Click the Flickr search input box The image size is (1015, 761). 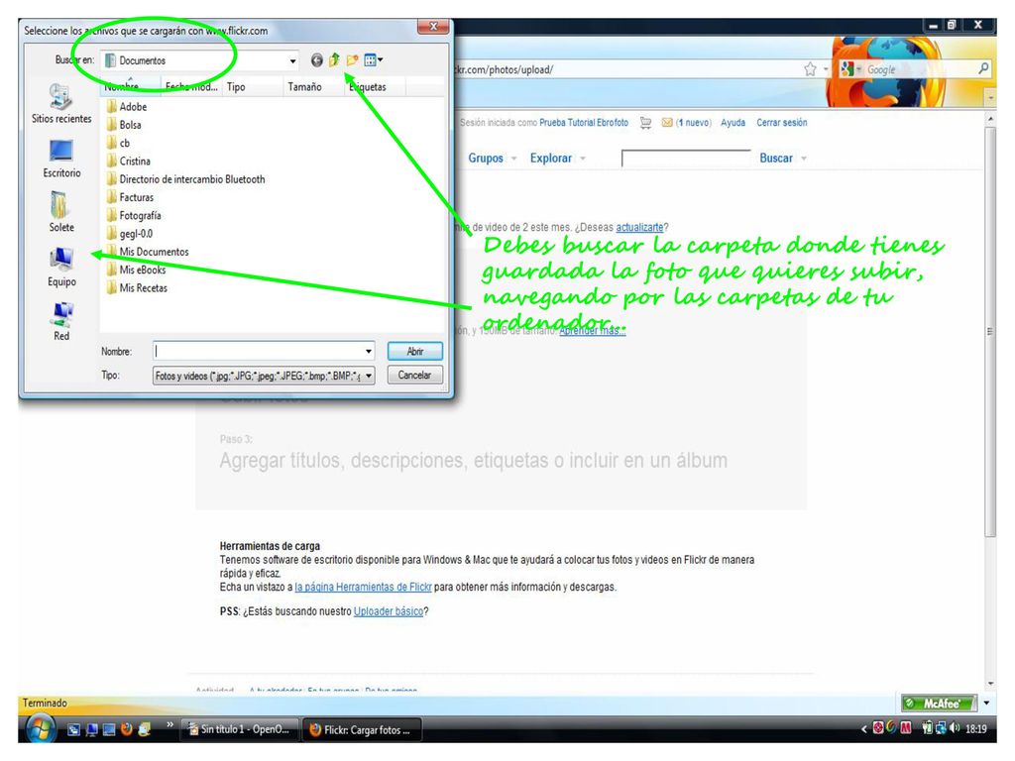(x=686, y=159)
